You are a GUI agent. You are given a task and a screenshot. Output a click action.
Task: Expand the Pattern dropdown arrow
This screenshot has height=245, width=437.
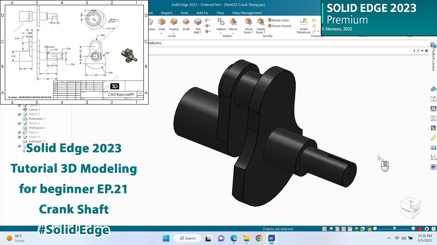click(x=221, y=33)
